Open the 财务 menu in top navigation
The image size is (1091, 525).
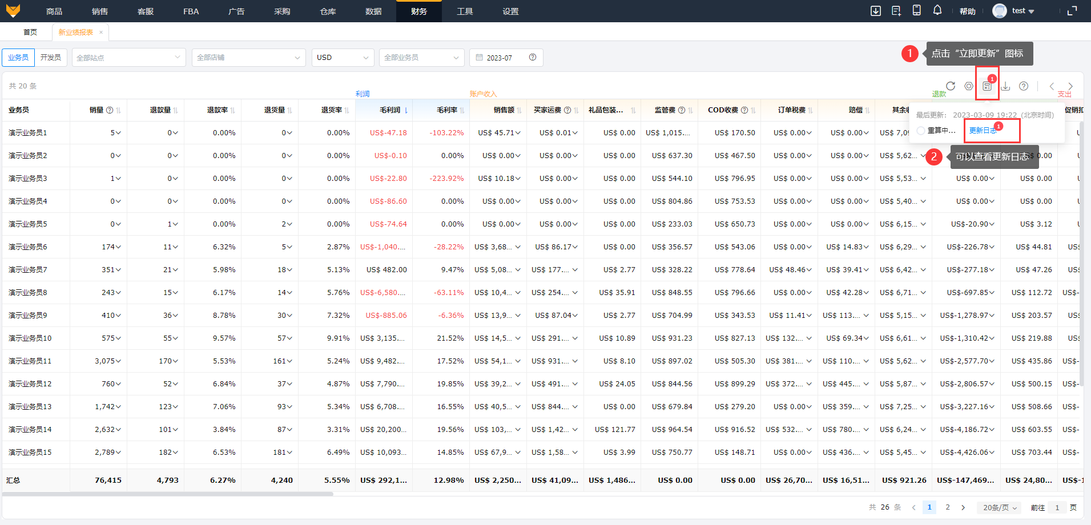click(418, 11)
